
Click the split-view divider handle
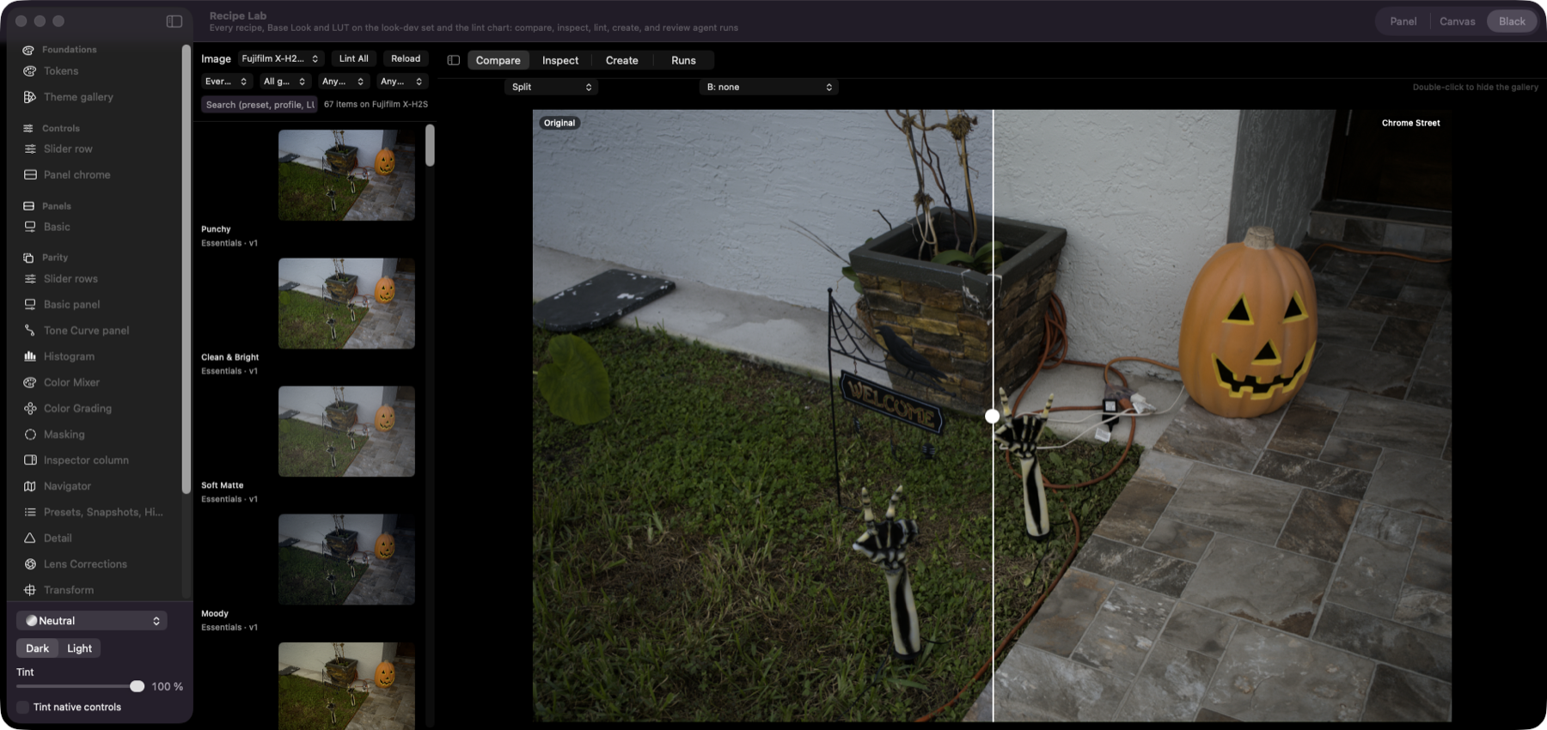point(993,416)
